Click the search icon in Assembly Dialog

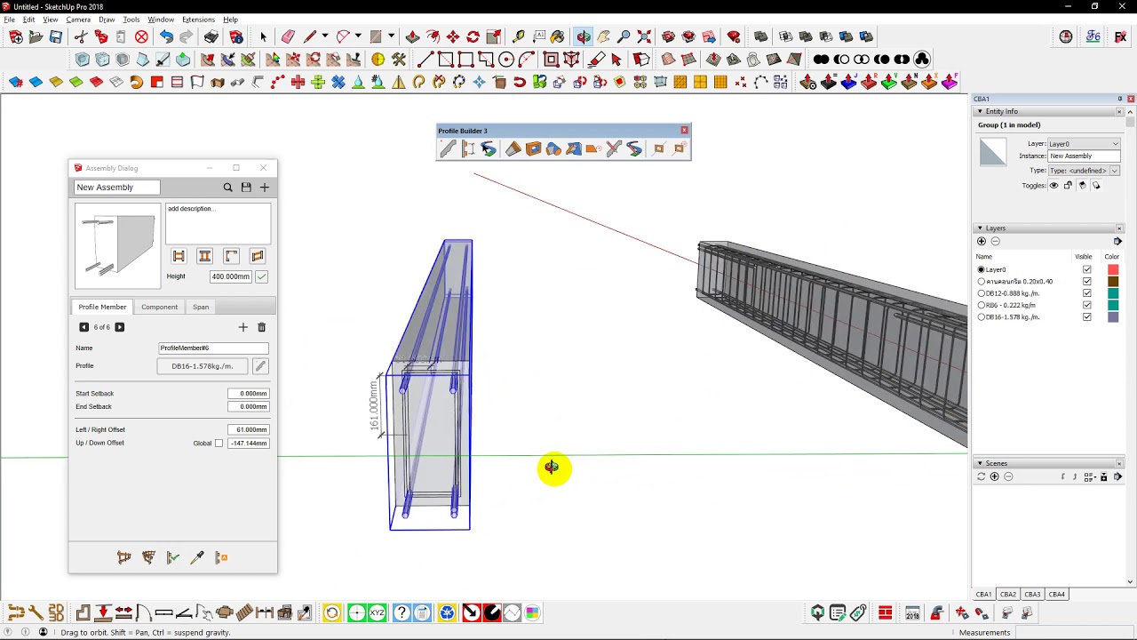coord(228,188)
